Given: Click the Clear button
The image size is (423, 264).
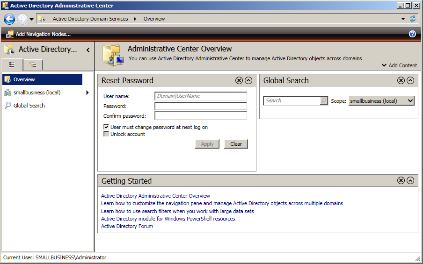Looking at the screenshot, I should 236,144.
